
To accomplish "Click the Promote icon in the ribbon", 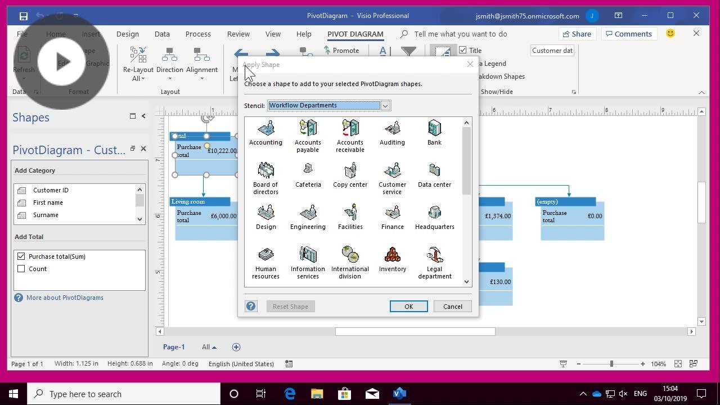I will (343, 50).
